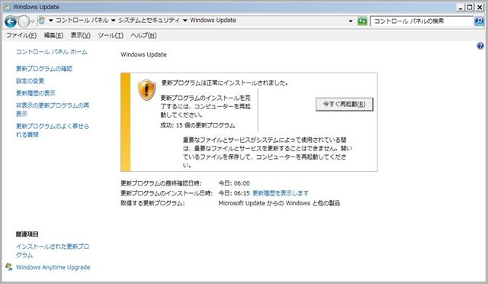Viewport: 488px width, 284px height.
Task: Click 更新プログラムは正常にインストールされました message
Action: click(x=224, y=83)
